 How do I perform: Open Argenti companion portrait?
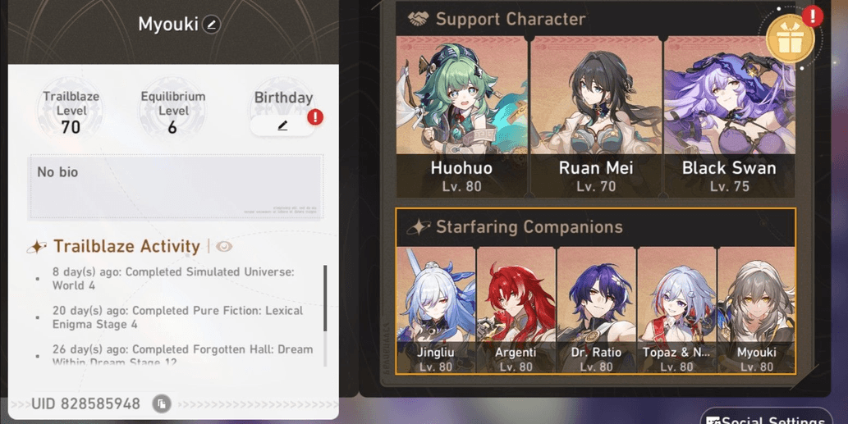516,310
